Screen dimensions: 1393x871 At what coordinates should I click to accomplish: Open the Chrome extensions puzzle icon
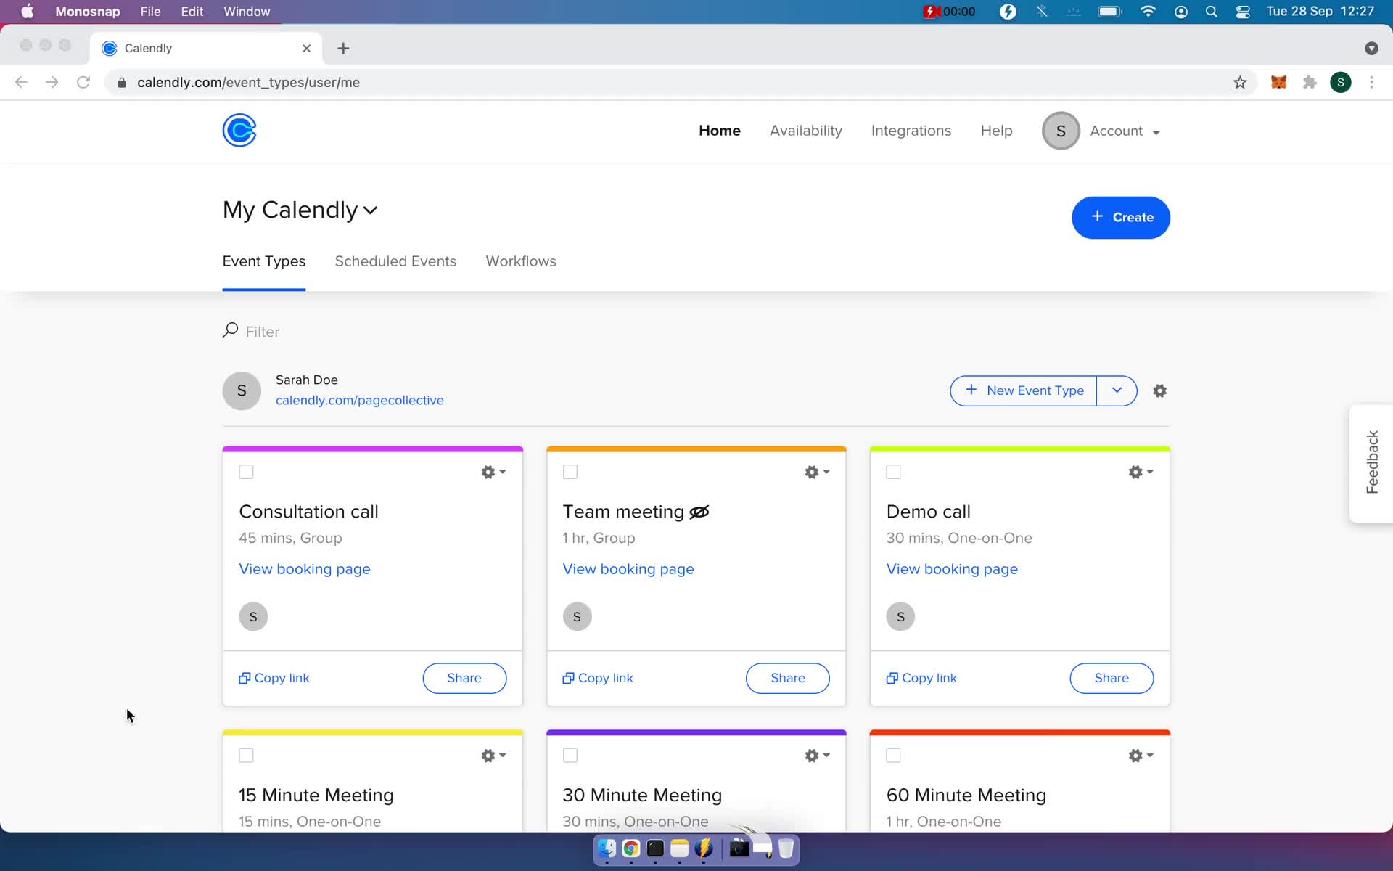[1310, 82]
